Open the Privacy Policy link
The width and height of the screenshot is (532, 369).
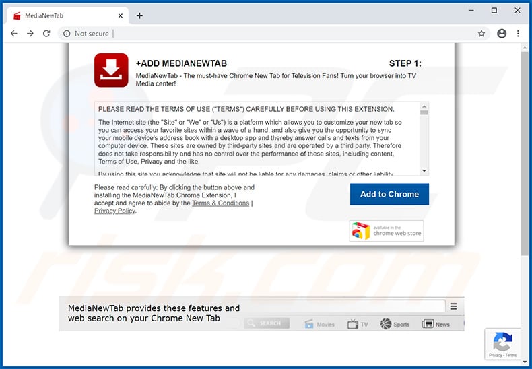[x=114, y=211]
